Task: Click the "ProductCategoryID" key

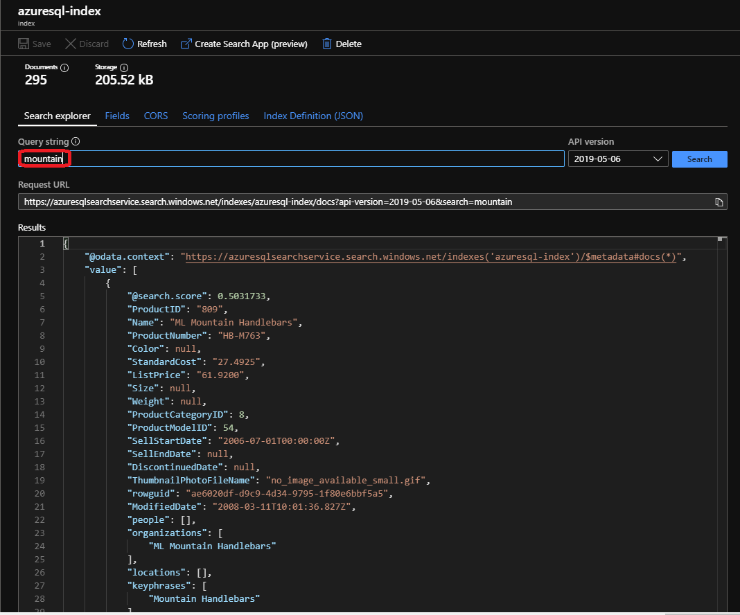Action: 178,415
